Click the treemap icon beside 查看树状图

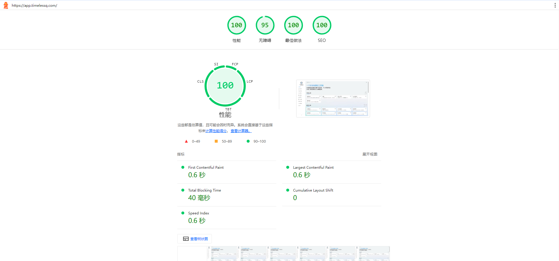coord(186,239)
